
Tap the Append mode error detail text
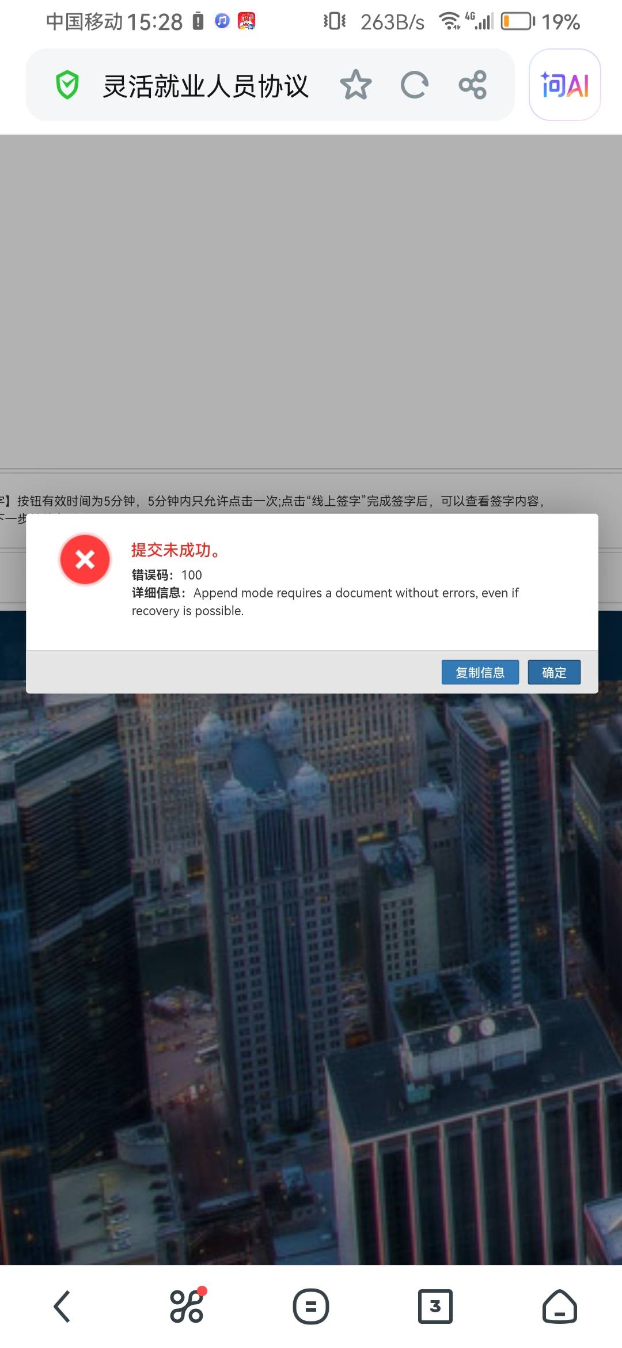click(325, 601)
